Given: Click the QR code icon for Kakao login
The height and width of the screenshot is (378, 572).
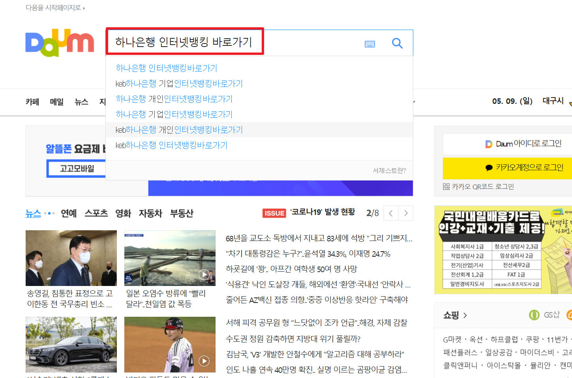Looking at the screenshot, I should (446, 187).
